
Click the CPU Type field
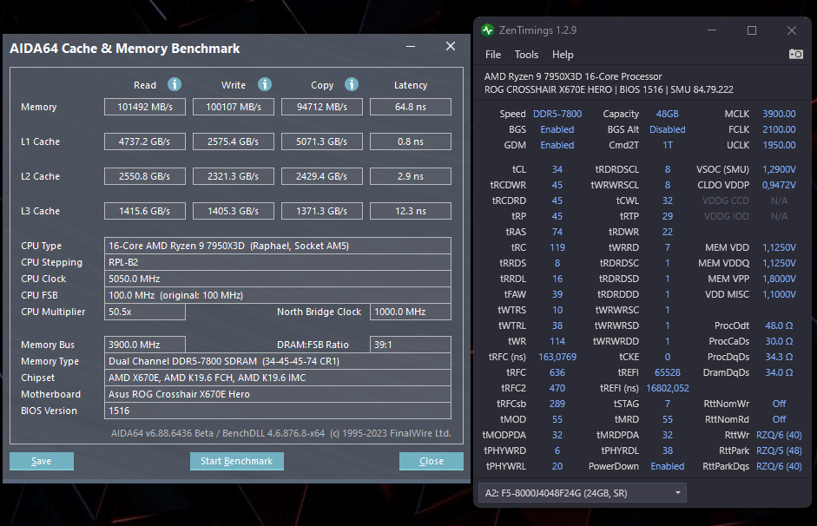point(278,246)
